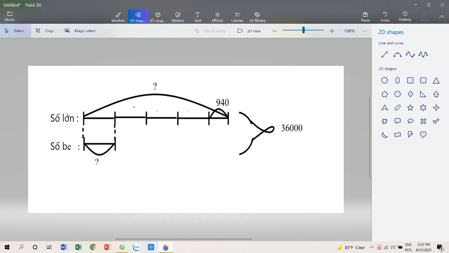The image size is (449, 253).
Task: Select the 2D shapes tab
Action: [138, 17]
